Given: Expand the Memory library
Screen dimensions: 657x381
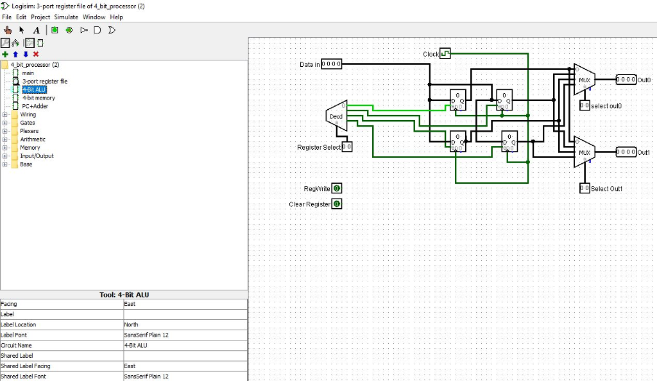Looking at the screenshot, I should [x=5, y=148].
